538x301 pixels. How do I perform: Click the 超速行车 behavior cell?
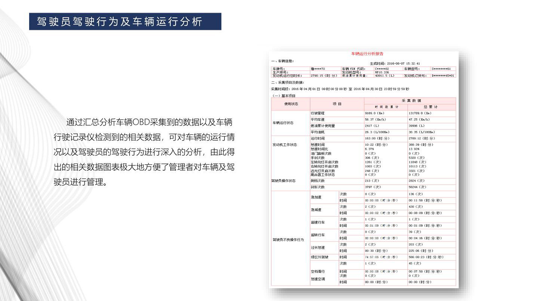pyautogui.click(x=318, y=222)
